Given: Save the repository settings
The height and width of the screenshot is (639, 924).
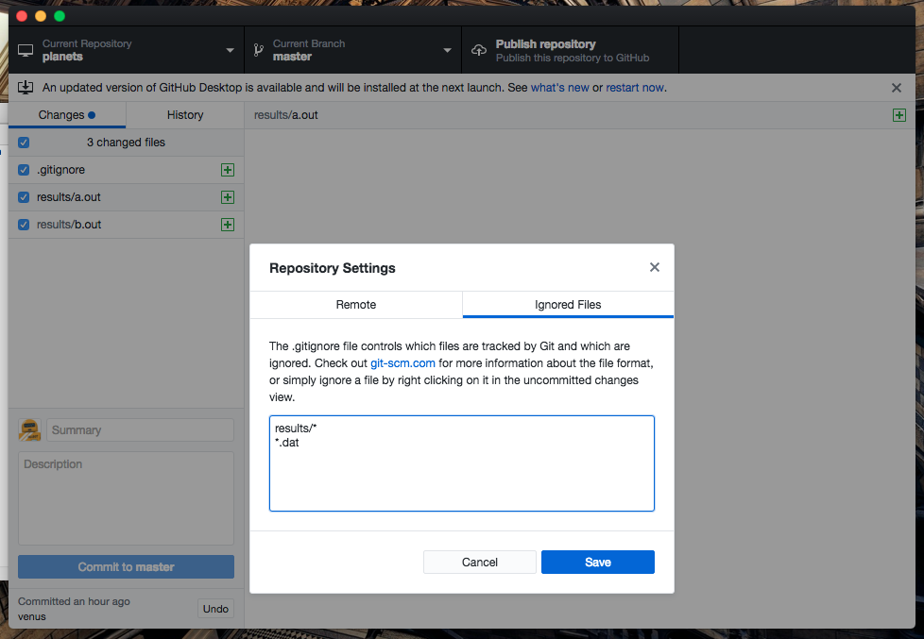Looking at the screenshot, I should (x=597, y=562).
